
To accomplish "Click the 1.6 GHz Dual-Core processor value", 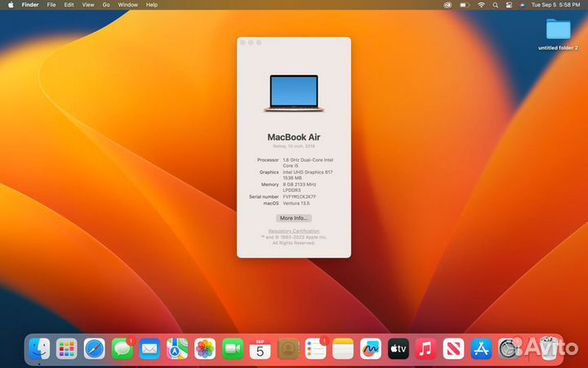I will (x=308, y=163).
